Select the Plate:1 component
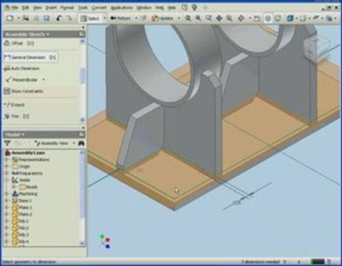 coord(22,208)
